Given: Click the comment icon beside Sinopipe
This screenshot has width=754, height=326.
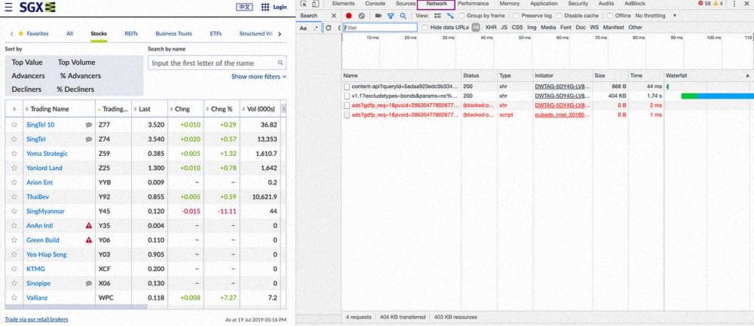Looking at the screenshot, I should point(89,283).
